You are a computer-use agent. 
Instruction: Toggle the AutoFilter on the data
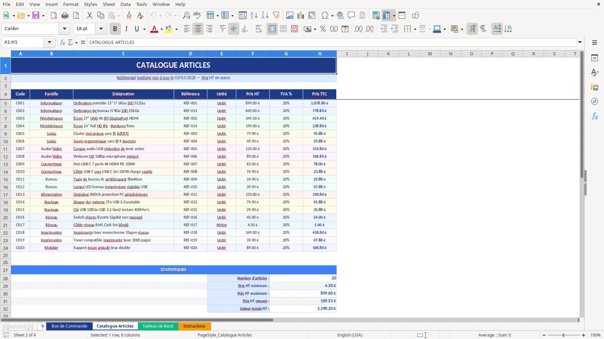pyautogui.click(x=276, y=15)
